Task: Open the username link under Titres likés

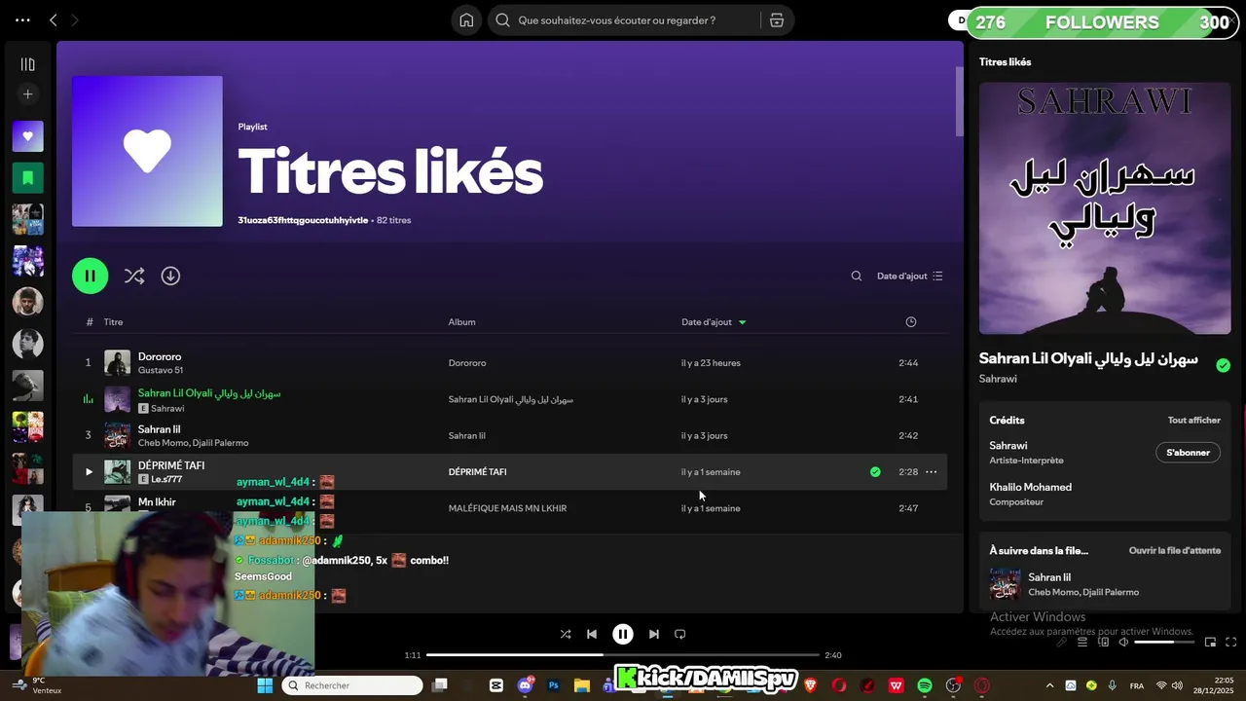Action: pos(303,220)
